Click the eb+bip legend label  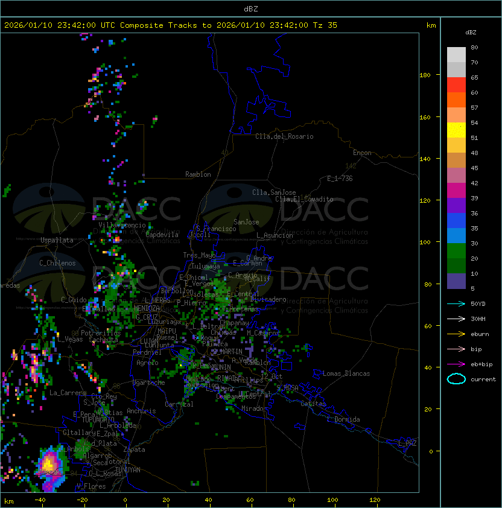481,364
